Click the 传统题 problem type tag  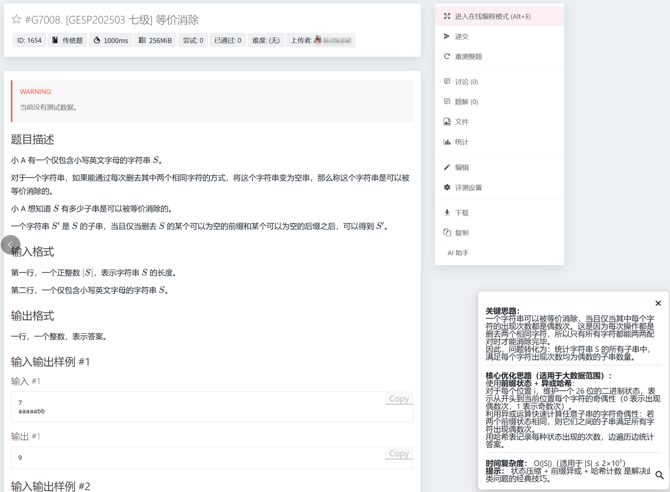[68, 40]
